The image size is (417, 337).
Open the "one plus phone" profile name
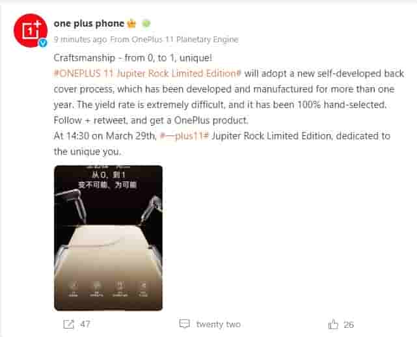(89, 23)
